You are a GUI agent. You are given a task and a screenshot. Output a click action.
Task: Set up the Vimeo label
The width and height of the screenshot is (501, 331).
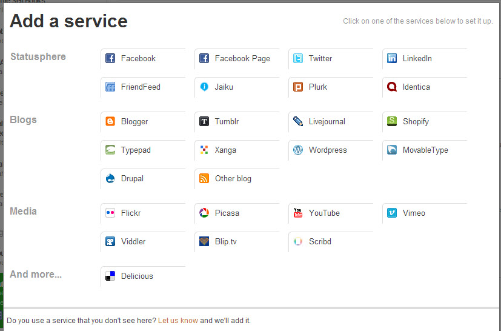pos(414,213)
